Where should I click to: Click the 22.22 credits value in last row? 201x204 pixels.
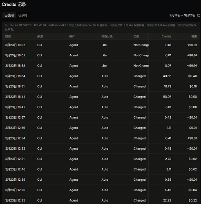click(167, 200)
